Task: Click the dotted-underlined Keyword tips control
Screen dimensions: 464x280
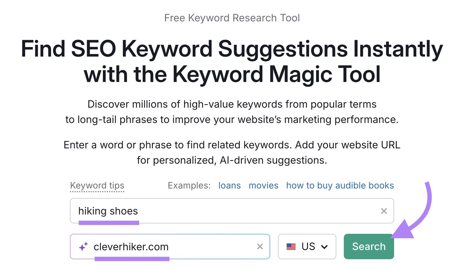Action: [x=97, y=186]
